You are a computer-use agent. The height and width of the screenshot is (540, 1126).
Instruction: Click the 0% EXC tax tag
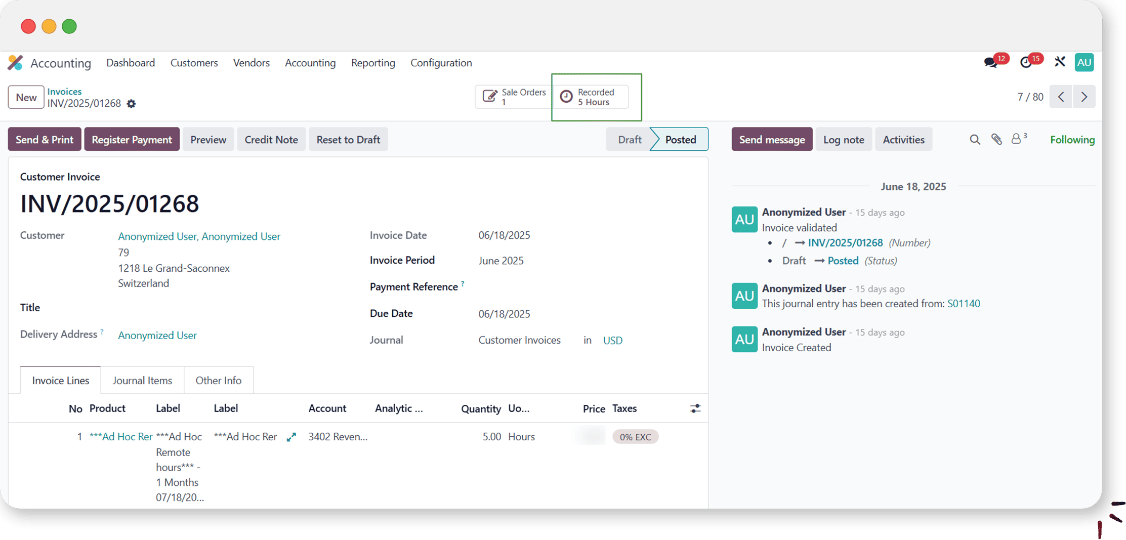pos(635,437)
